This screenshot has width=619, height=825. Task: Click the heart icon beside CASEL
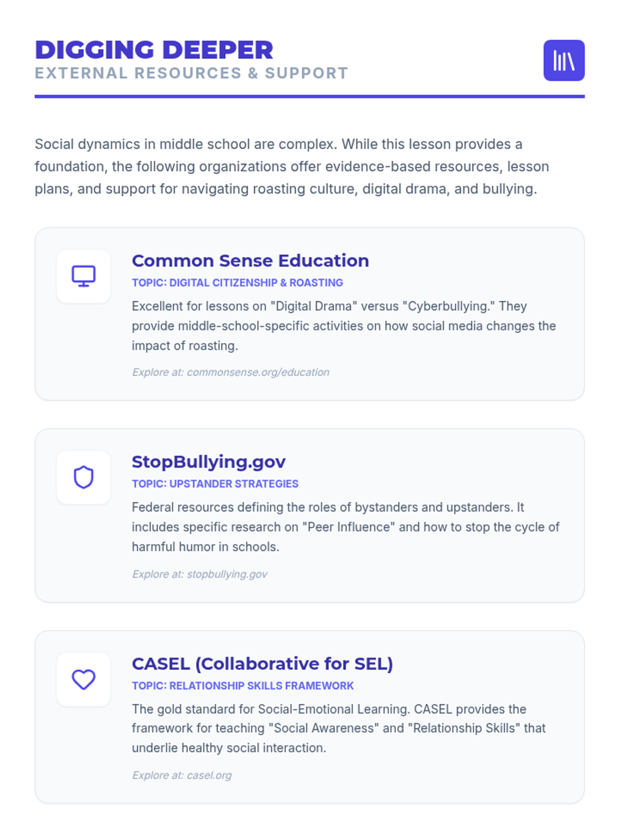(84, 679)
